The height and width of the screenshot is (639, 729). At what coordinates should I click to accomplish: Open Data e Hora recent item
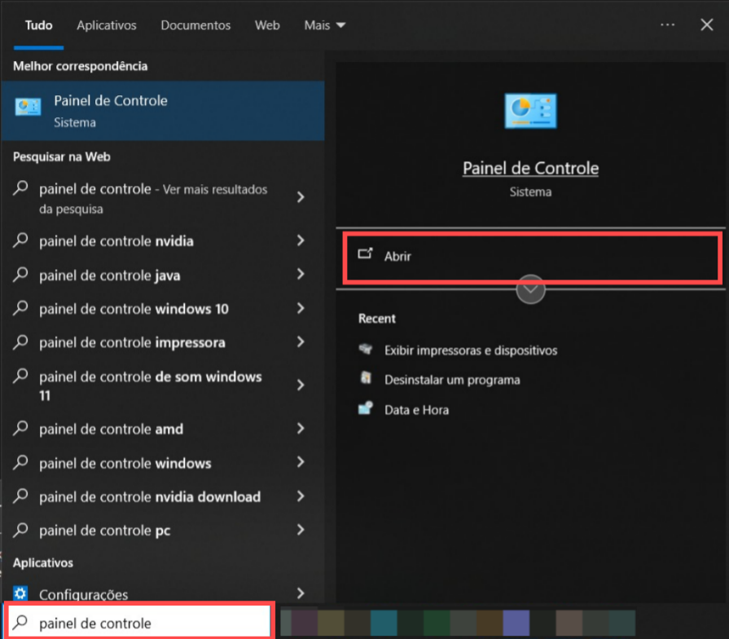click(416, 410)
